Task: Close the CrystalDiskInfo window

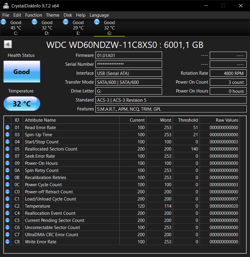Action: click(241, 6)
